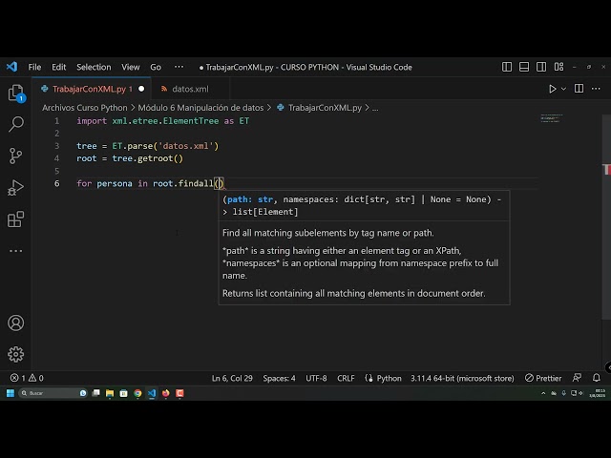
Task: Change line ending via CRLF
Action: click(346, 378)
